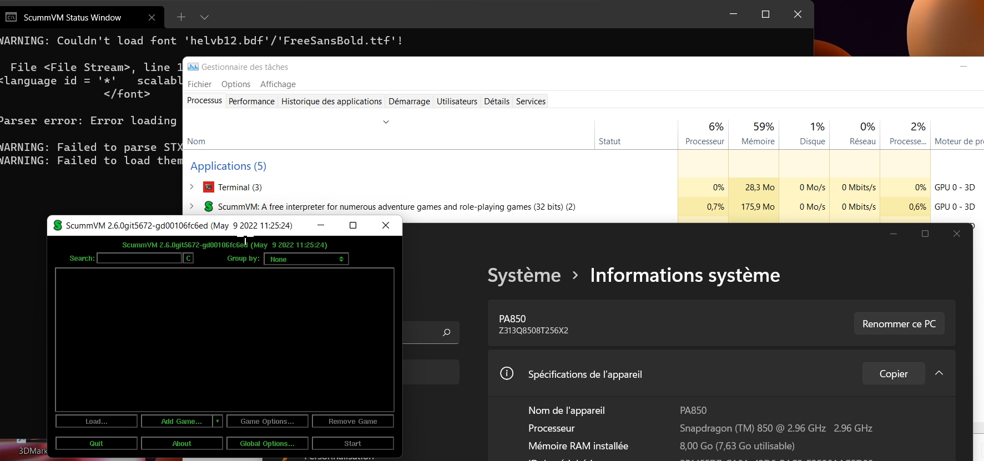Minimize the ScummVM launcher window
Viewport: 984px width, 461px height.
tap(320, 225)
